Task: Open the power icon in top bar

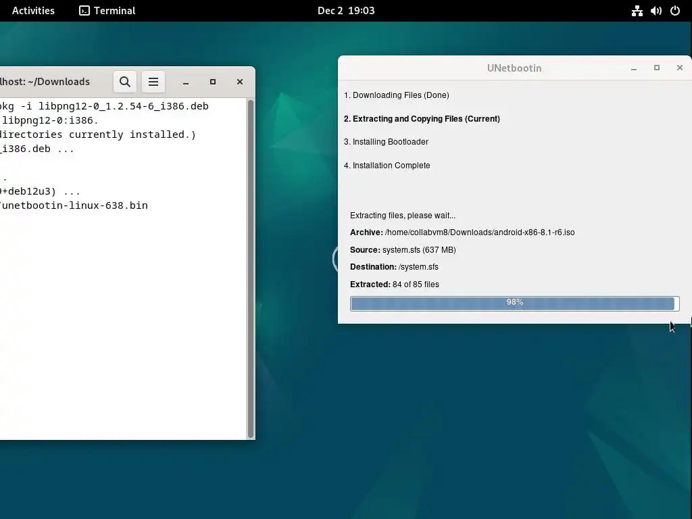Action: pyautogui.click(x=675, y=11)
